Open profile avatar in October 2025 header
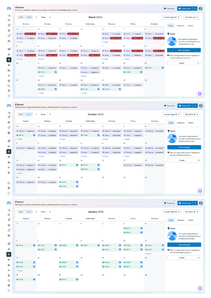Screen dimensions: 211x298 click(x=201, y=106)
